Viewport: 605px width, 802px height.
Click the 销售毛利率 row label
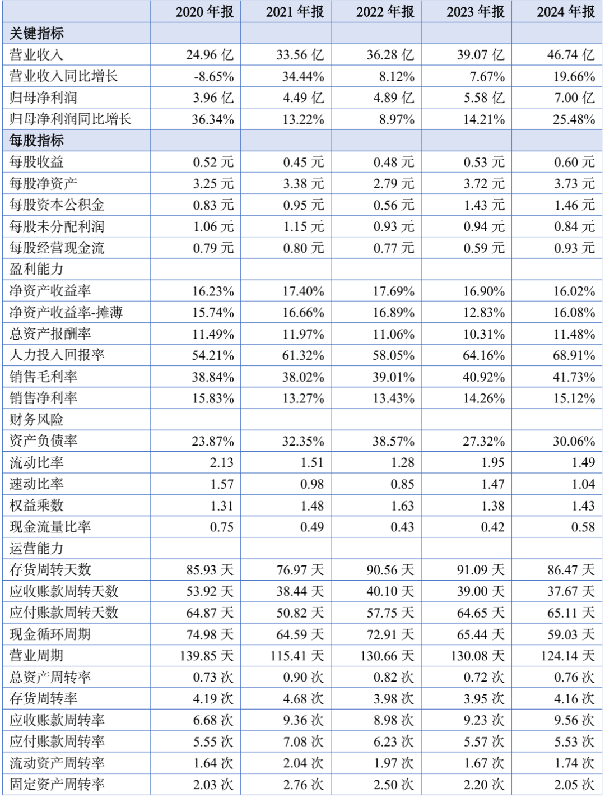[x=44, y=377]
